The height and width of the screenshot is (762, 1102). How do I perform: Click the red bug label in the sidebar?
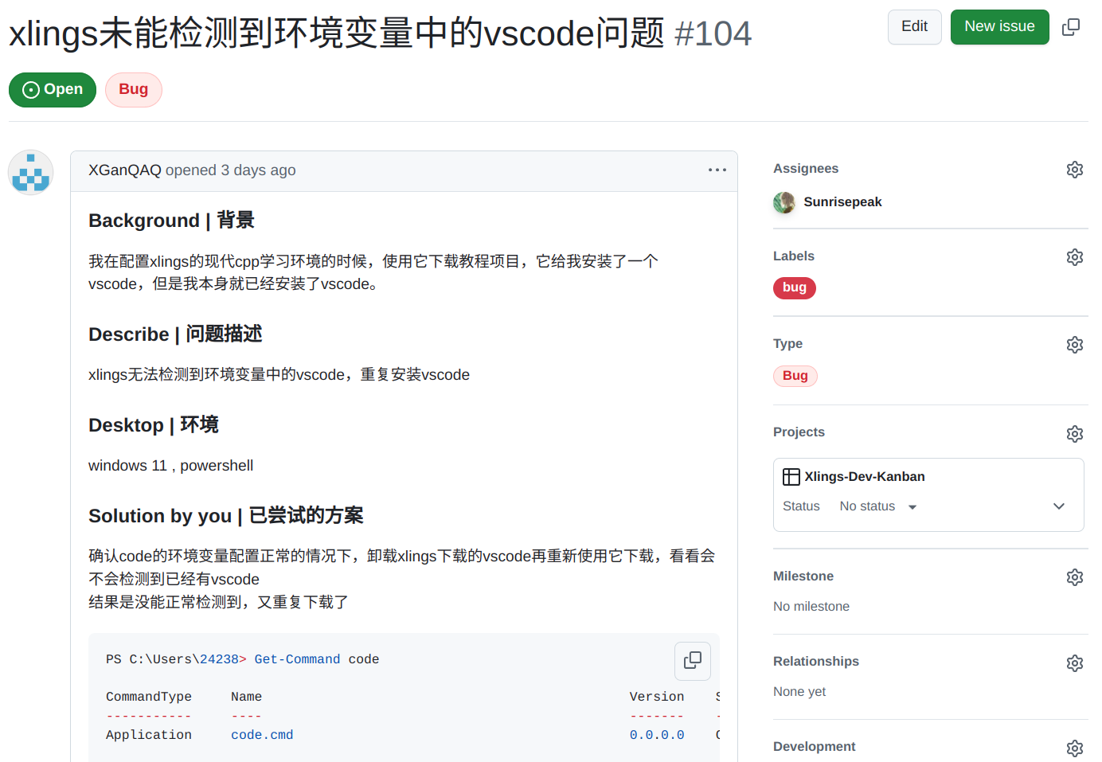795,287
